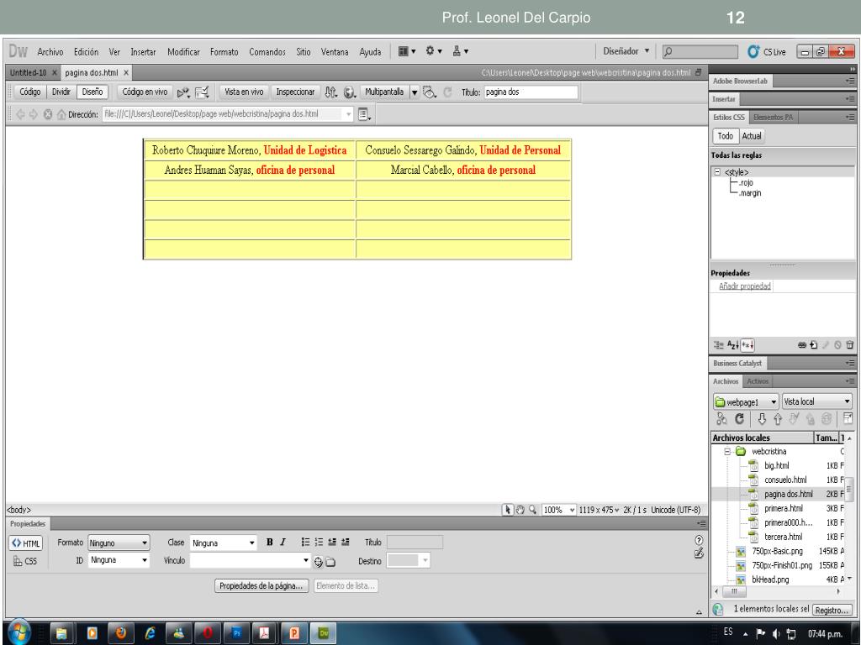
Task: Open the webpage1 site dropdown
Action: [x=746, y=402]
